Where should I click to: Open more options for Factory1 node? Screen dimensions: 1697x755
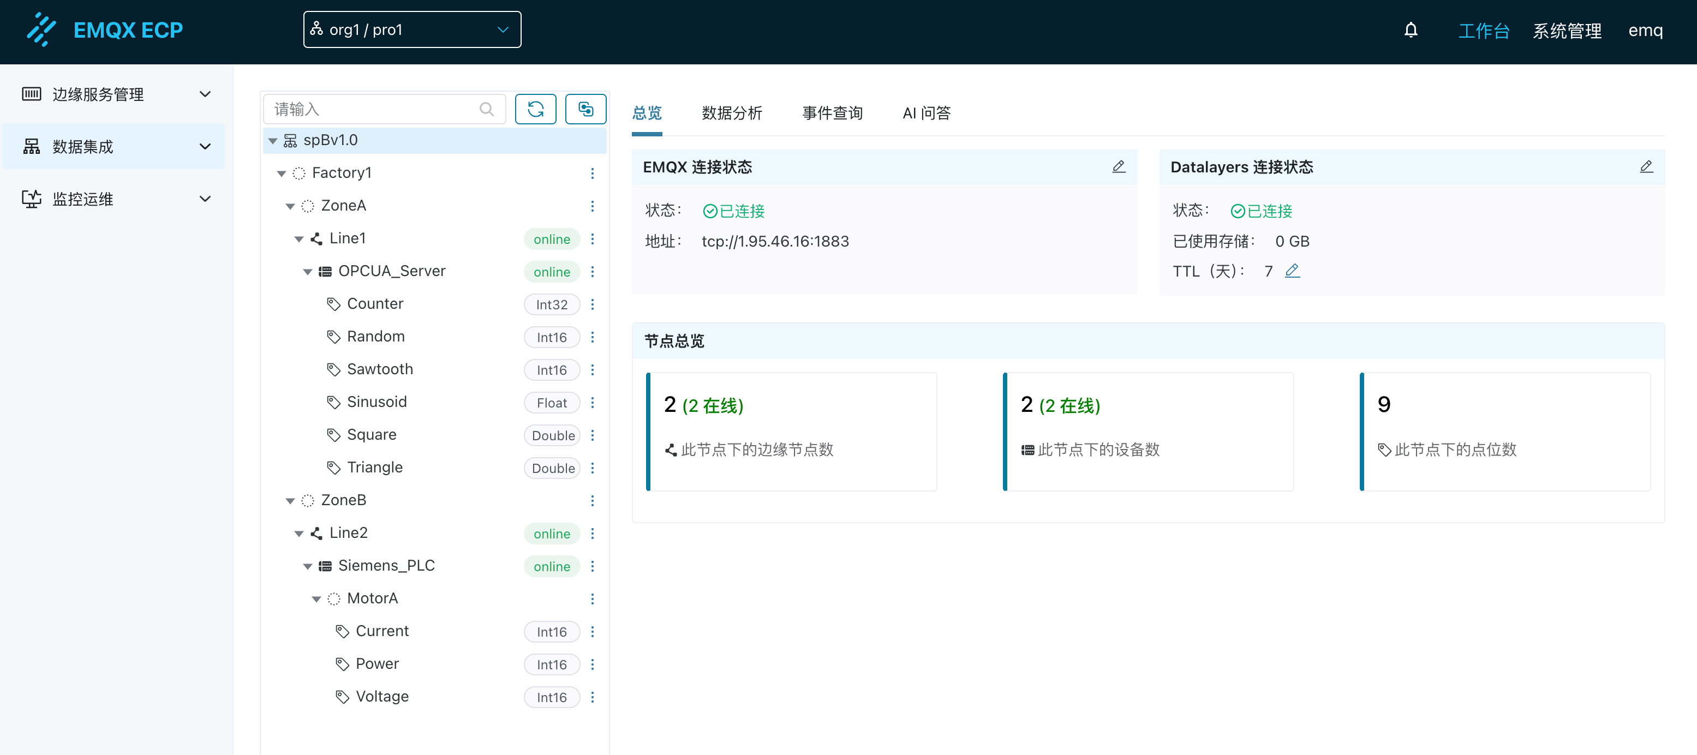[x=592, y=172]
